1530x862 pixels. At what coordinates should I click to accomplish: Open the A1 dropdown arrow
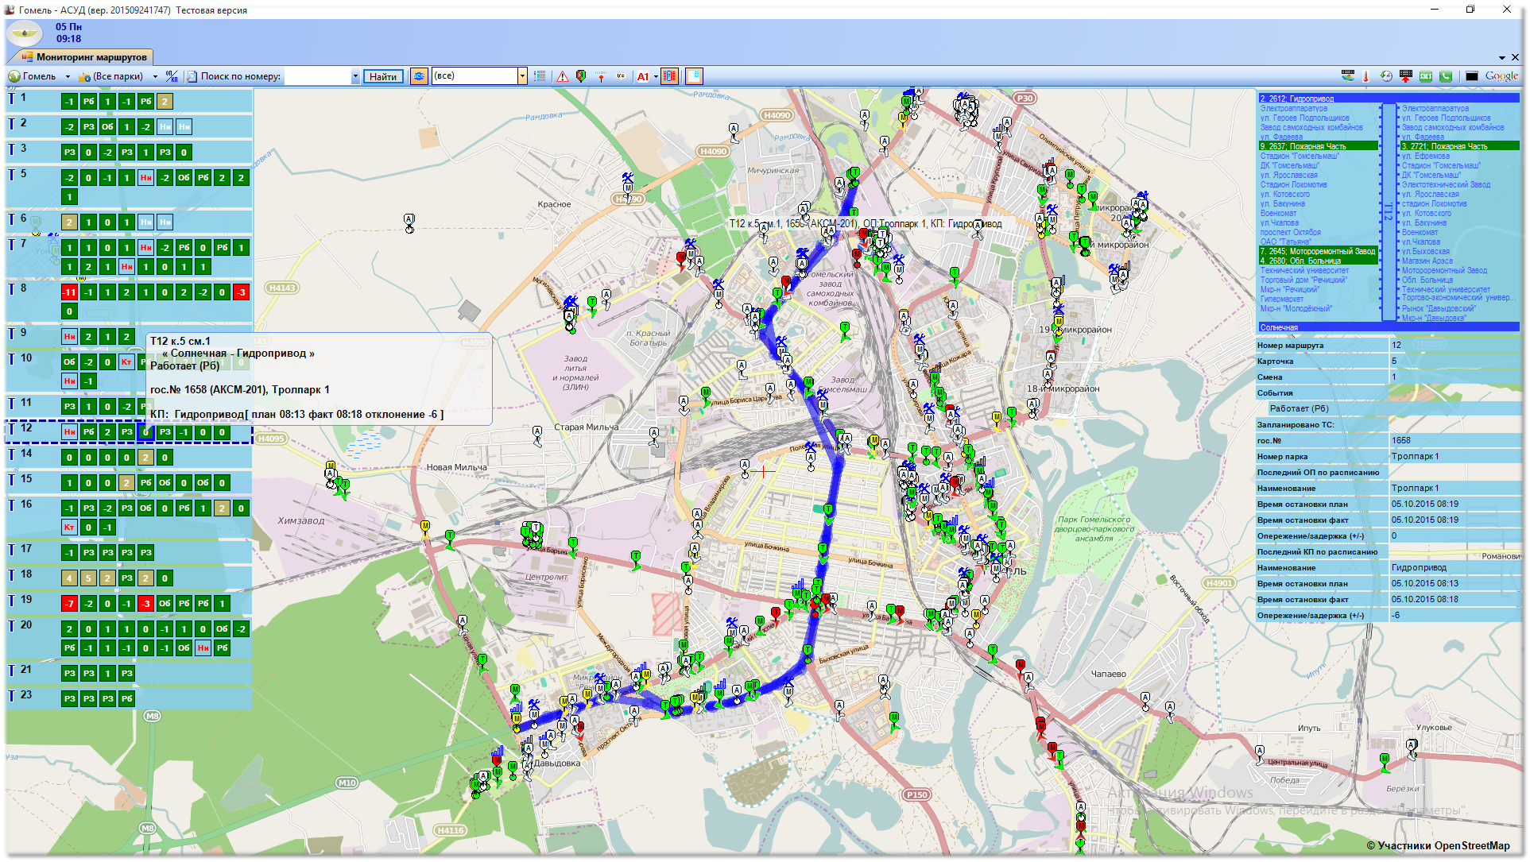click(x=656, y=76)
